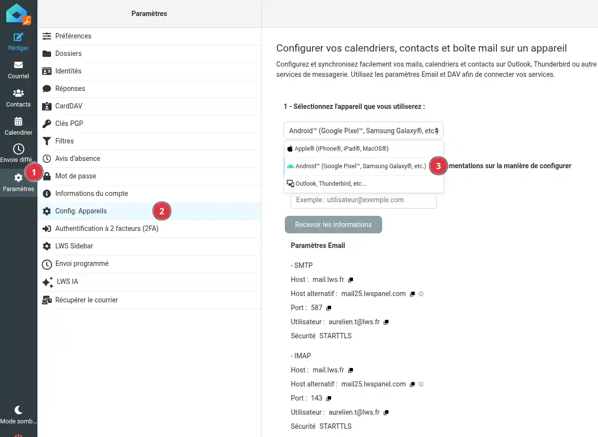Click the Configurer vos calendriers heading
The image size is (598, 437).
[422, 48]
